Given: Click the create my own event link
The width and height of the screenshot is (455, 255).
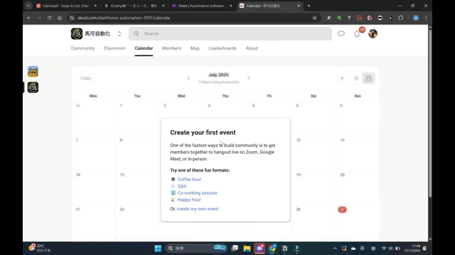Looking at the screenshot, I should [197, 208].
